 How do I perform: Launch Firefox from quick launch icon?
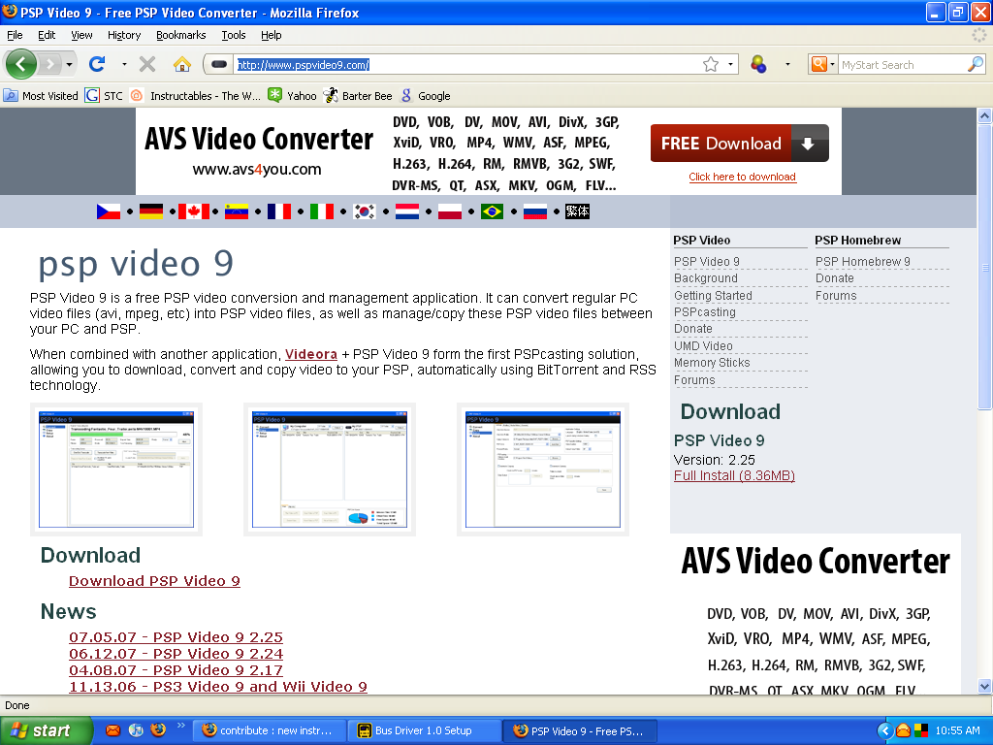158,730
